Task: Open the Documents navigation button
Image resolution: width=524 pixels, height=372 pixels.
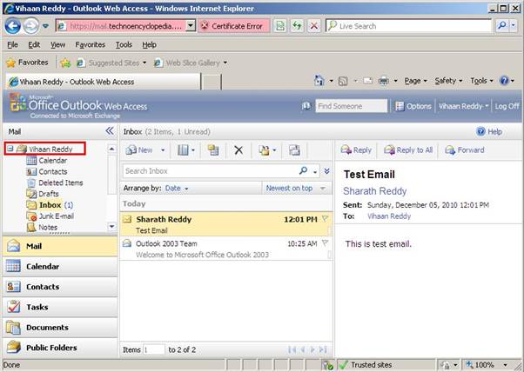Action: [60, 328]
